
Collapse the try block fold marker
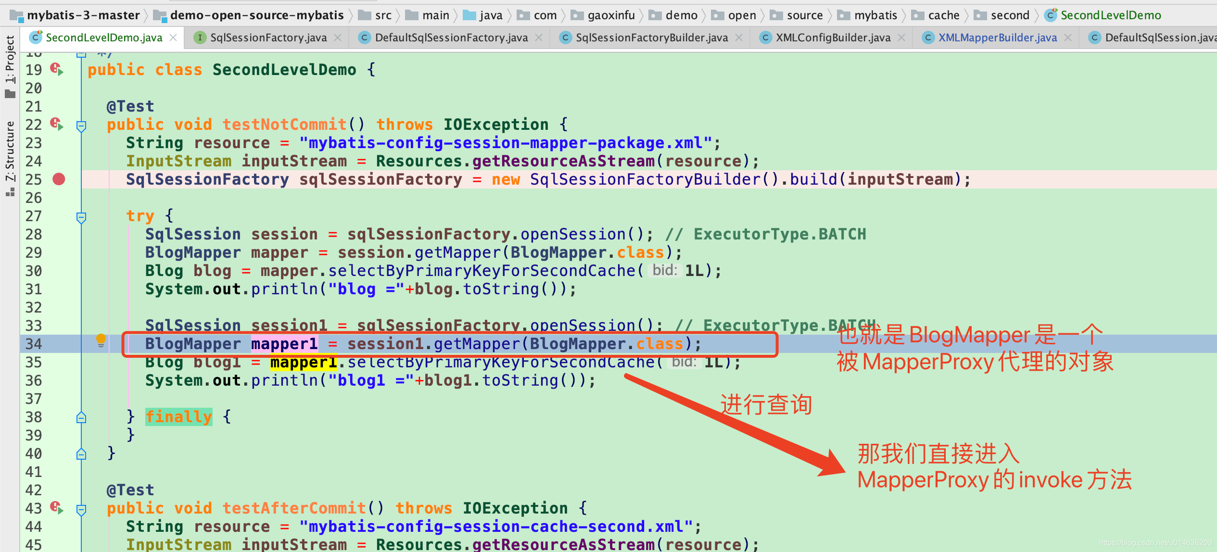(81, 217)
